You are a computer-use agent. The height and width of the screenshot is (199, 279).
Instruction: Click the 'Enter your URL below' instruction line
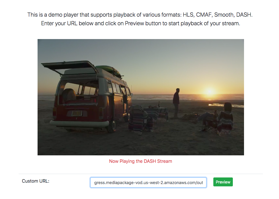(141, 23)
